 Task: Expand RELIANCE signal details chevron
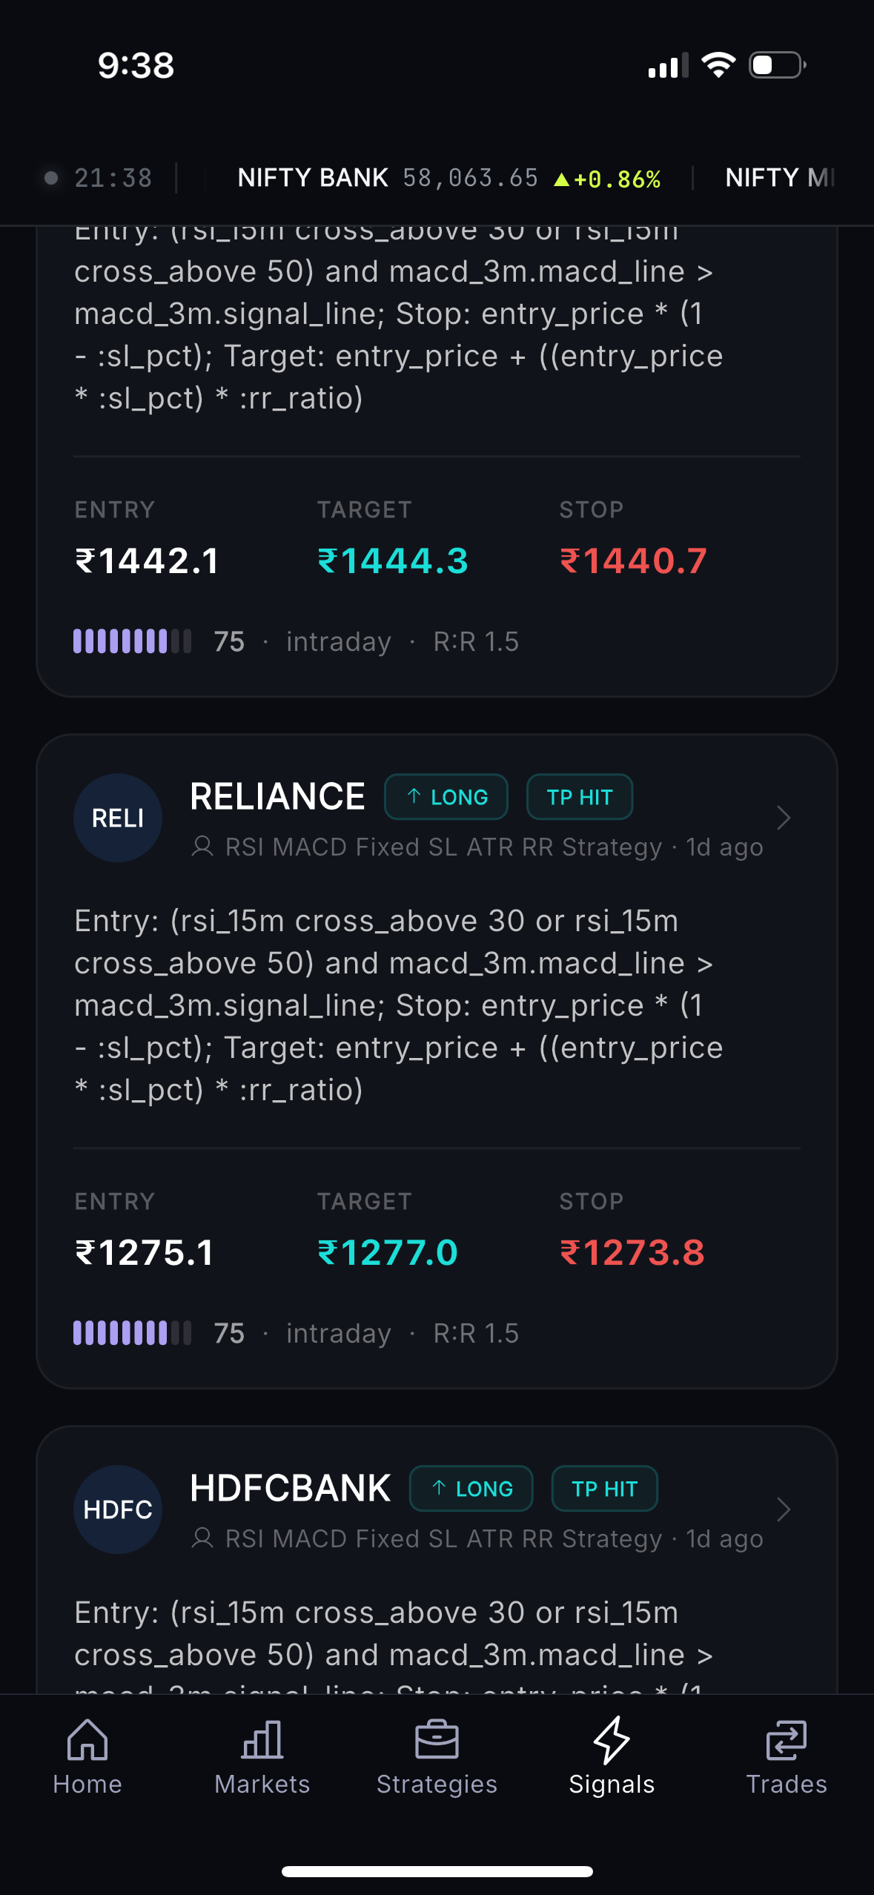pyautogui.click(x=783, y=818)
